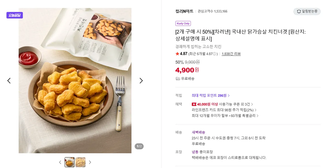Click the red rating star
The height and width of the screenshot is (168, 331).
(177, 54)
